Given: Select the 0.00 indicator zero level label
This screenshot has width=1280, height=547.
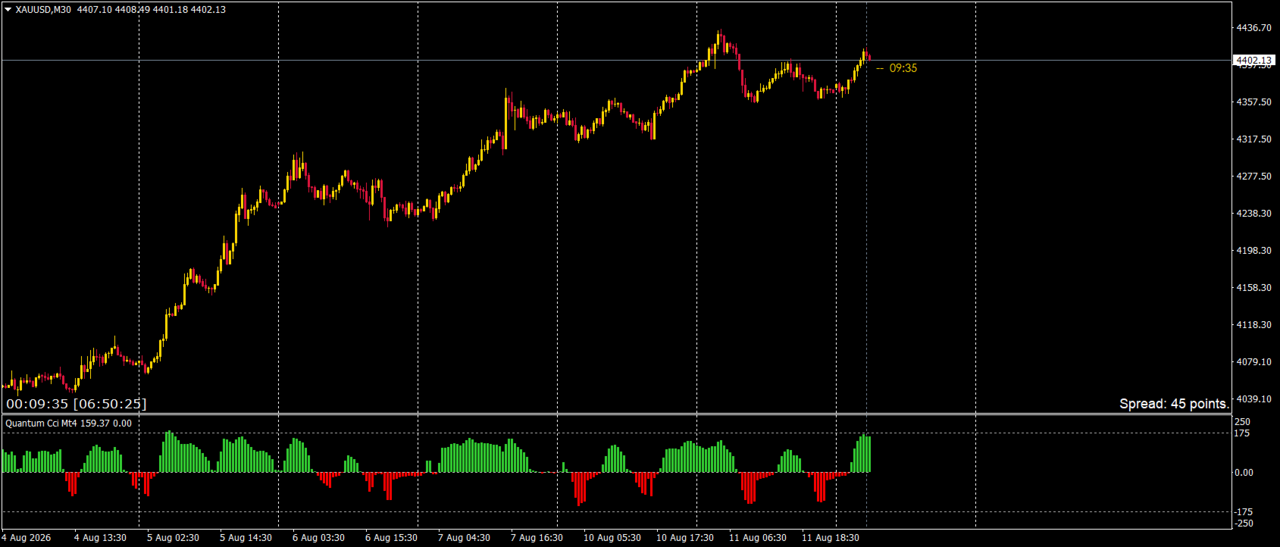Looking at the screenshot, I should 1244,473.
